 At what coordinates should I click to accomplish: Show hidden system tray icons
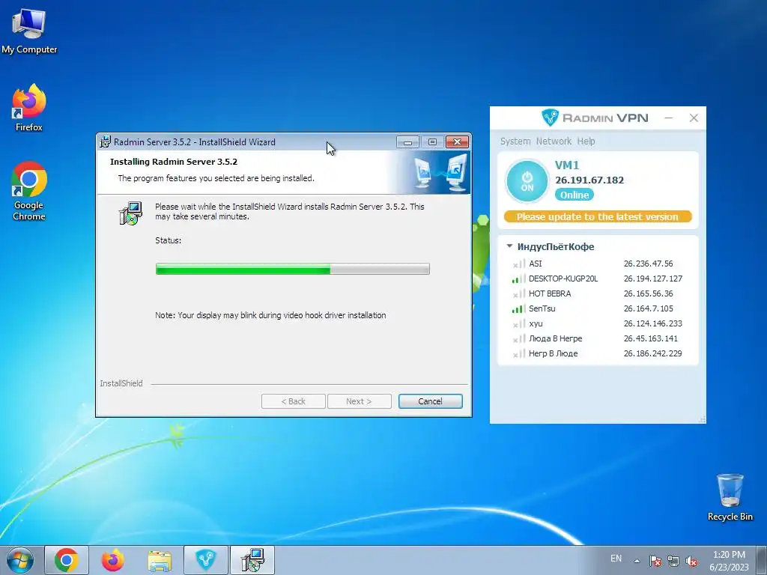pyautogui.click(x=637, y=561)
